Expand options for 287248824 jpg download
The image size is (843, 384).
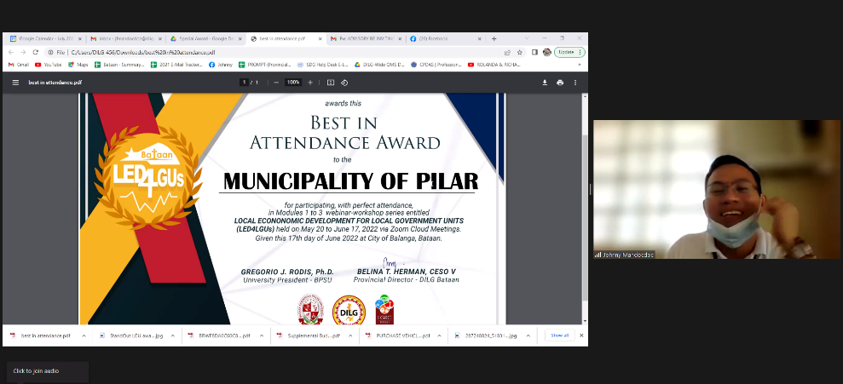click(528, 335)
